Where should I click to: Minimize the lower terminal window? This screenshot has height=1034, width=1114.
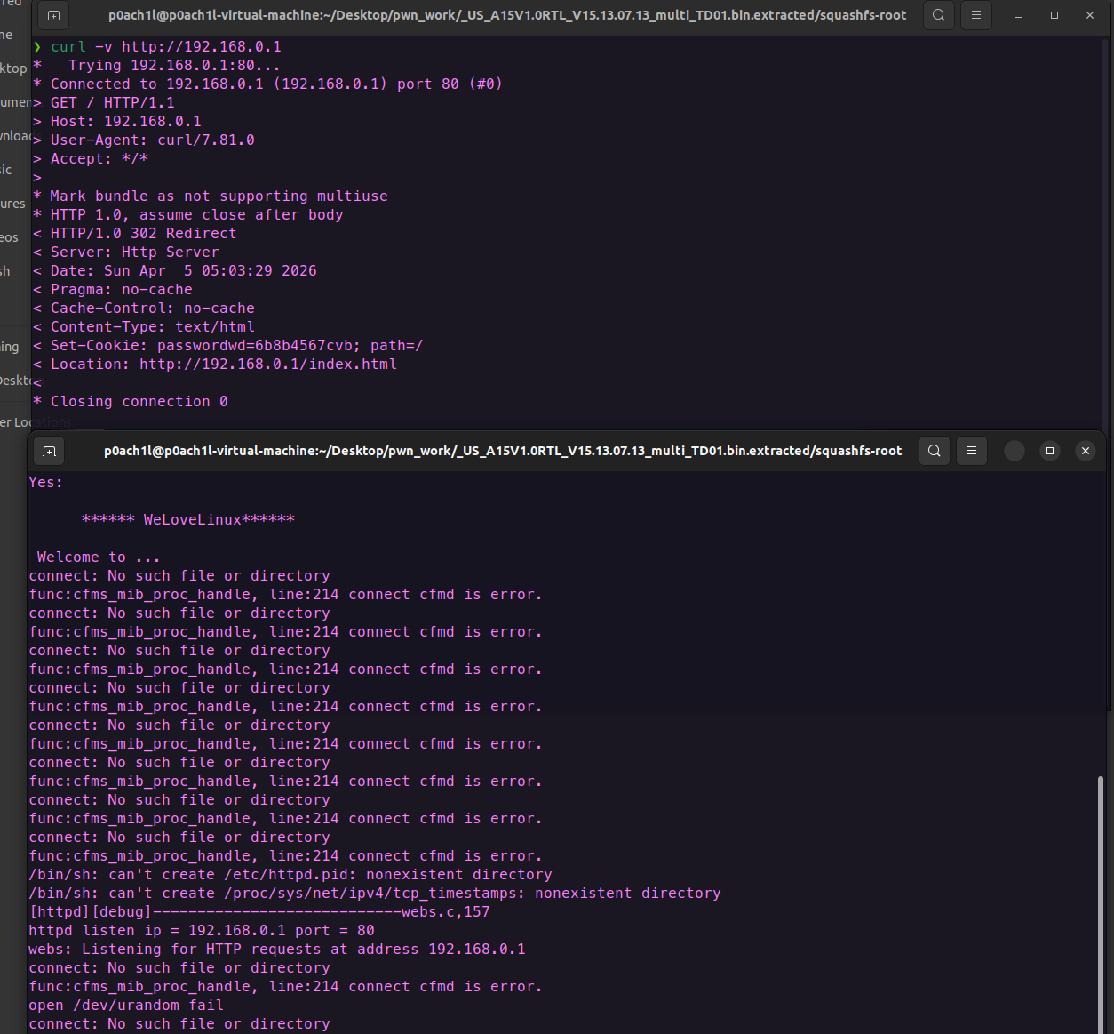[1015, 451]
